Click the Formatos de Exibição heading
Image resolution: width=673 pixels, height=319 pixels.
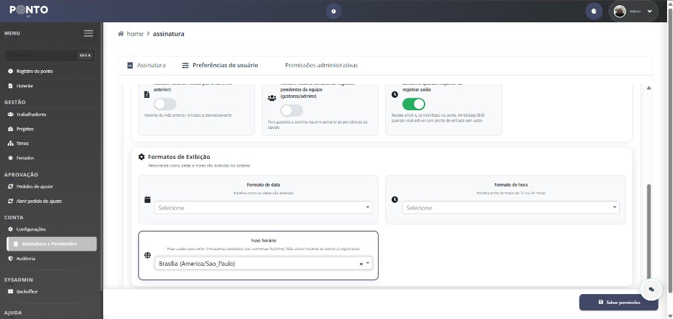click(179, 157)
